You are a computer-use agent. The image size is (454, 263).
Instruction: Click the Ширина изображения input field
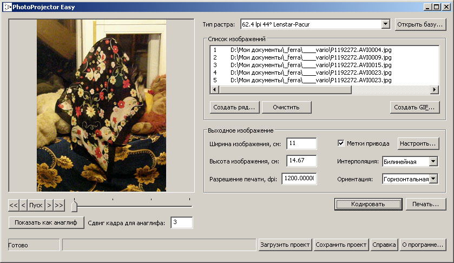[301, 143]
